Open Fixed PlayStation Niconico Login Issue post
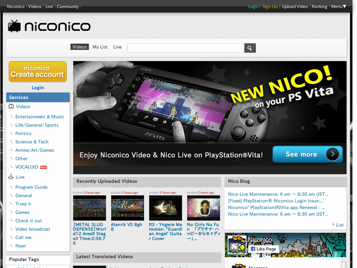 click(275, 201)
